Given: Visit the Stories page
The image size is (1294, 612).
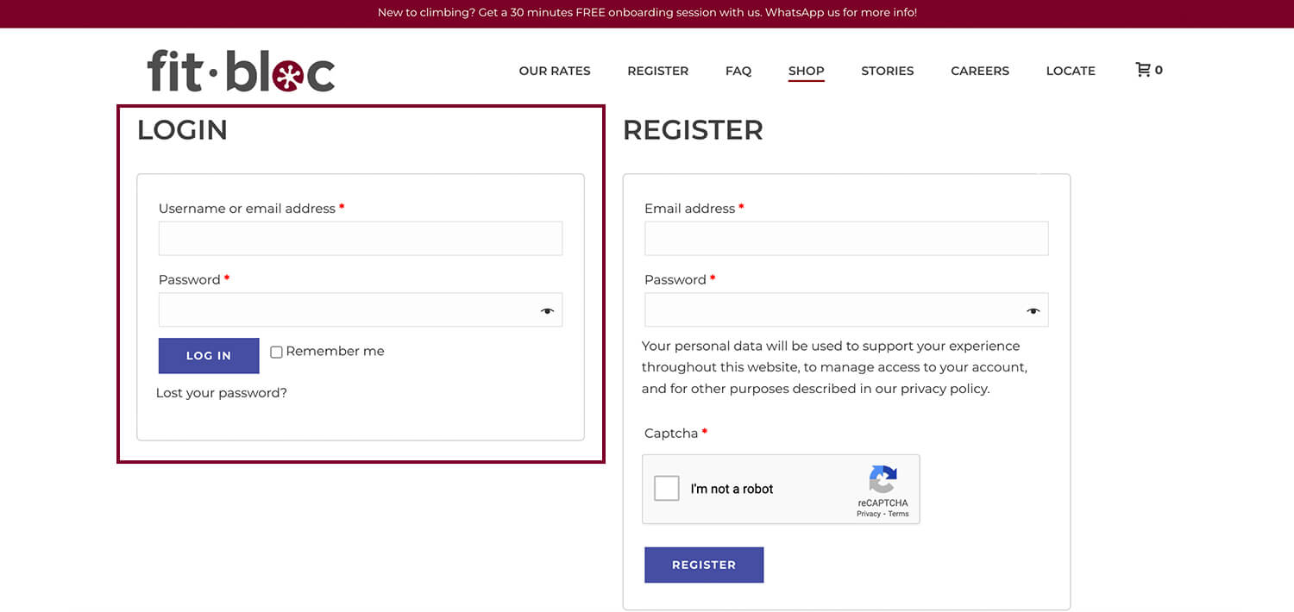Looking at the screenshot, I should pos(887,71).
